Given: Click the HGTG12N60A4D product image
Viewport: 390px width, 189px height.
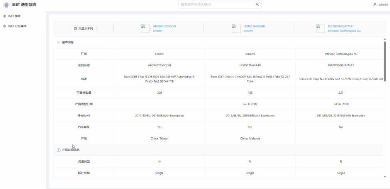Looking at the screenshot, I should pos(236,29).
